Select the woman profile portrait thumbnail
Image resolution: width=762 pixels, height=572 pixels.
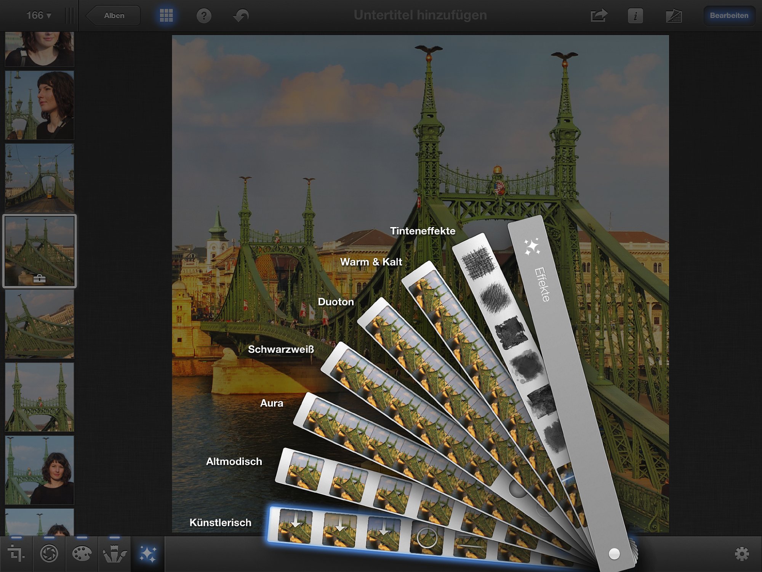40,105
